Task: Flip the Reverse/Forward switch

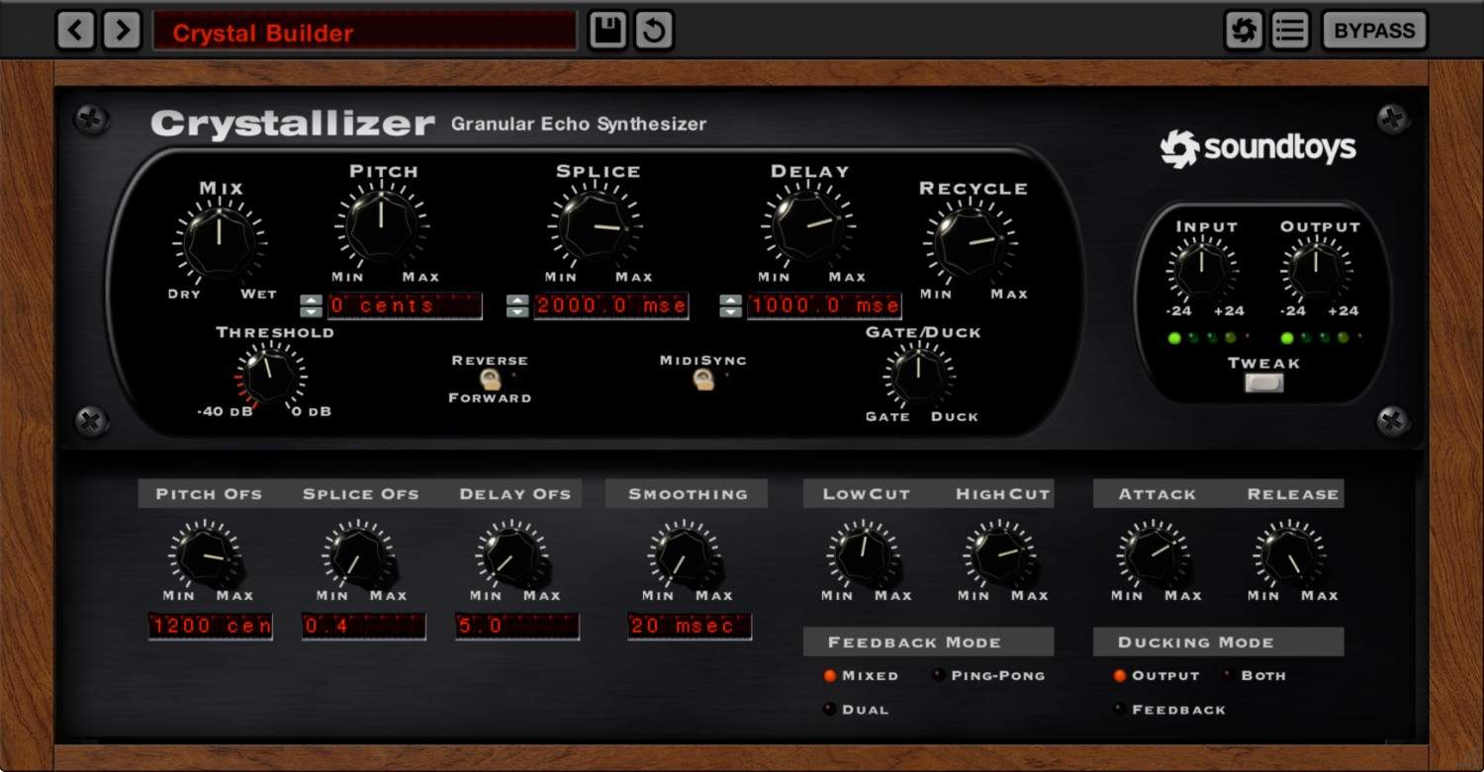Action: coord(489,379)
